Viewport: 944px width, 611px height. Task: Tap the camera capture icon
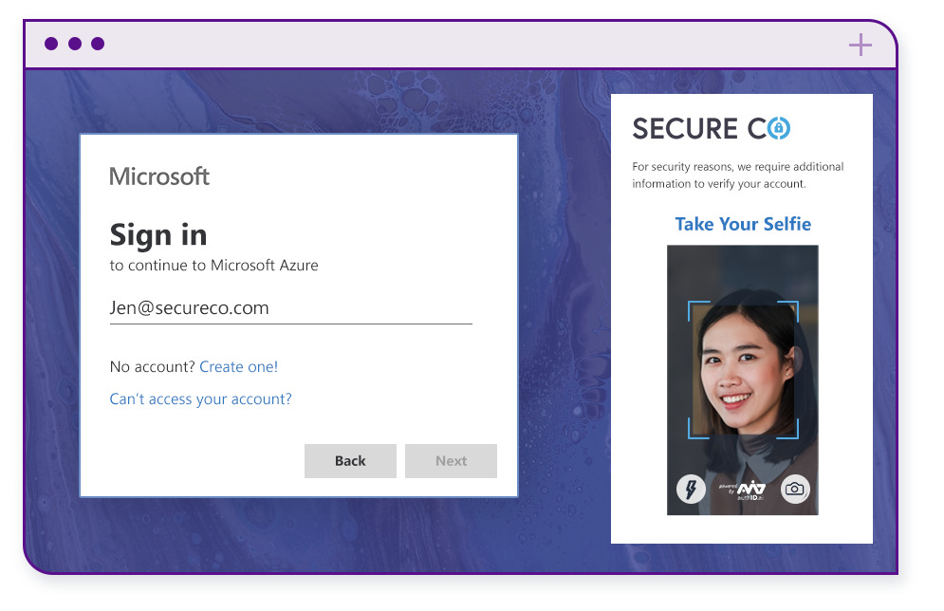click(795, 489)
